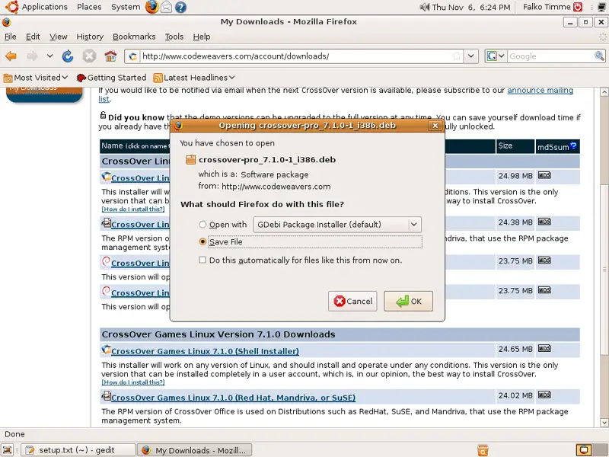The image size is (609, 457).
Task: Expand the Most Visited bookmarks folder
Action: [36, 78]
